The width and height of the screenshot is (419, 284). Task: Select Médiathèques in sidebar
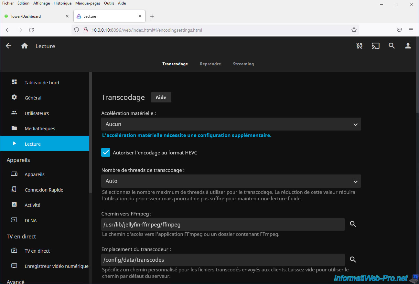pos(40,128)
